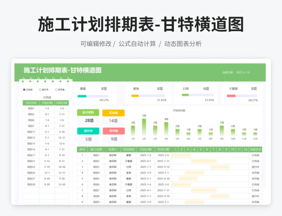Image resolution: width=282 pixels, height=216 pixels.
Task: Click the 项目名称 header in left table
Action: [x=31, y=103]
